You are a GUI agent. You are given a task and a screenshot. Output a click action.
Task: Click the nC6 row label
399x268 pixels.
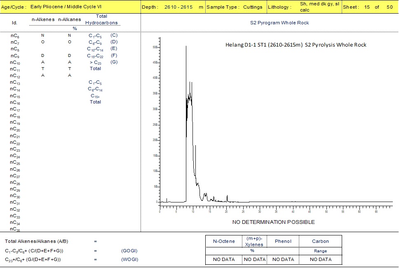[14, 36]
